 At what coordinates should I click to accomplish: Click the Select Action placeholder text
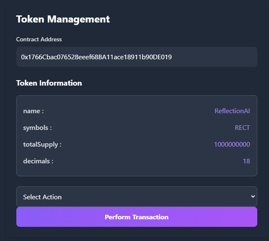(x=42, y=197)
